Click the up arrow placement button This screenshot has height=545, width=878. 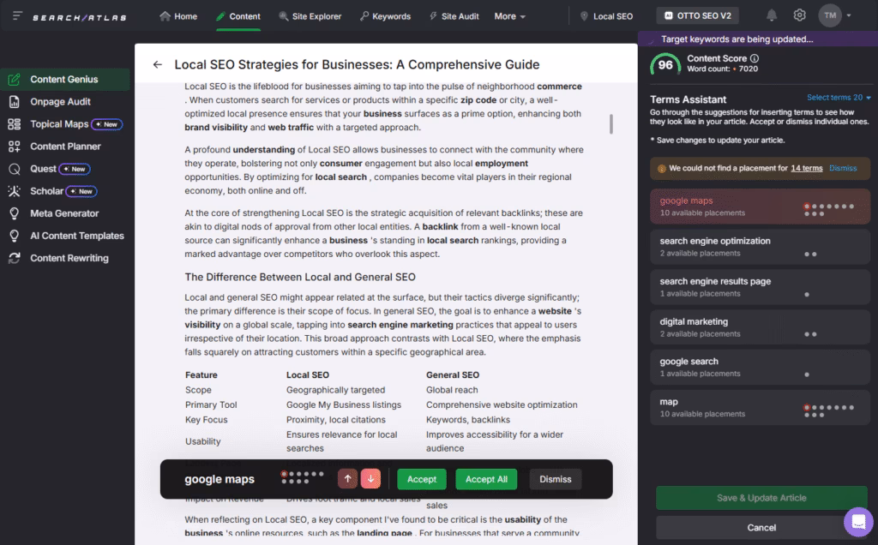coord(347,479)
